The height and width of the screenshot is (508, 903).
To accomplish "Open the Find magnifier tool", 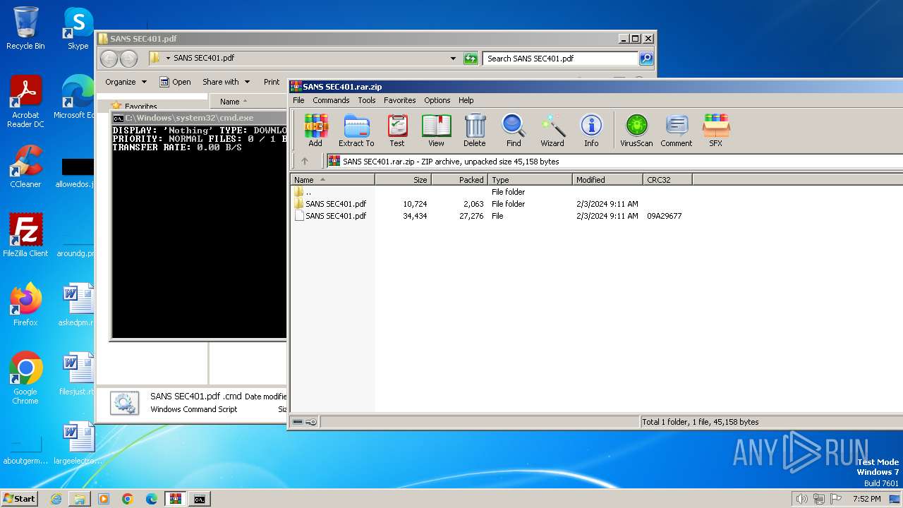I will coord(514,131).
